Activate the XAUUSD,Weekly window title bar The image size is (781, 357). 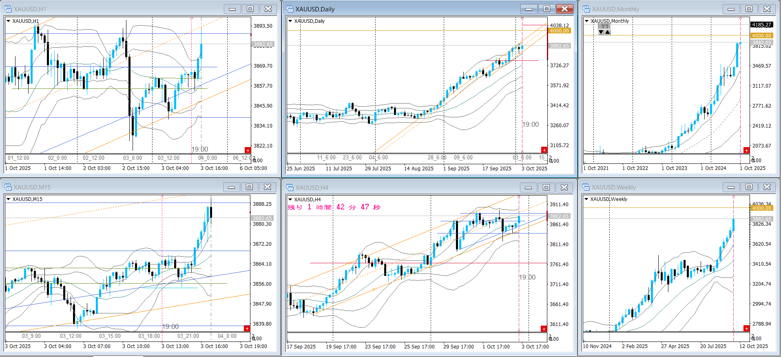[x=653, y=187]
